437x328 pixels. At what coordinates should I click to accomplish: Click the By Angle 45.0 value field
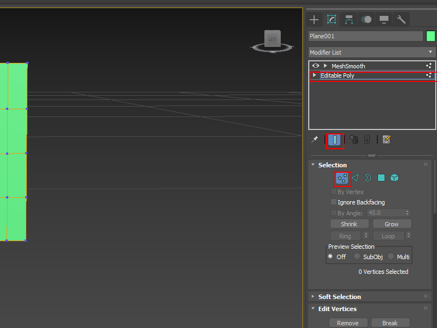pyautogui.click(x=386, y=213)
